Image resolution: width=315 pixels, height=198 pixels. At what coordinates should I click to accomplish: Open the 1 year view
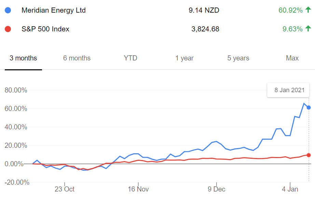[x=184, y=58]
